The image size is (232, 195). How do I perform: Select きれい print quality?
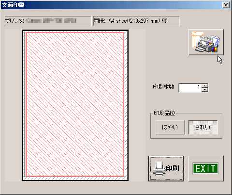(203, 127)
